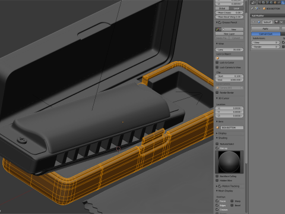This screenshot has width=285, height=214.
Task: Toggle Subsurf modifier render camera icon
Action: coord(277,22)
